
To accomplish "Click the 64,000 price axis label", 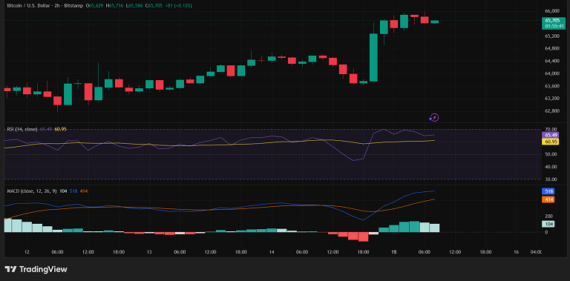I will point(551,73).
